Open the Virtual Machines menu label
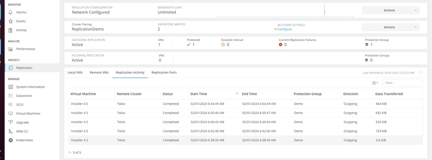 (28, 113)
